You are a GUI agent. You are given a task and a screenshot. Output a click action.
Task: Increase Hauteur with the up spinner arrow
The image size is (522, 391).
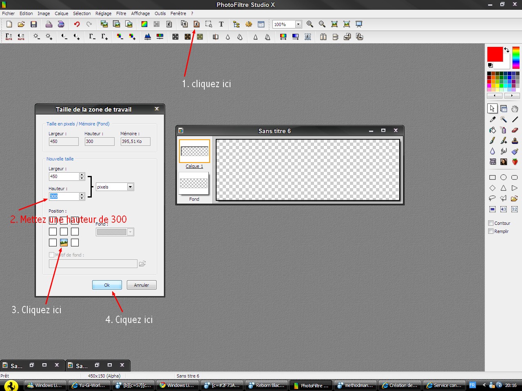tap(82, 195)
